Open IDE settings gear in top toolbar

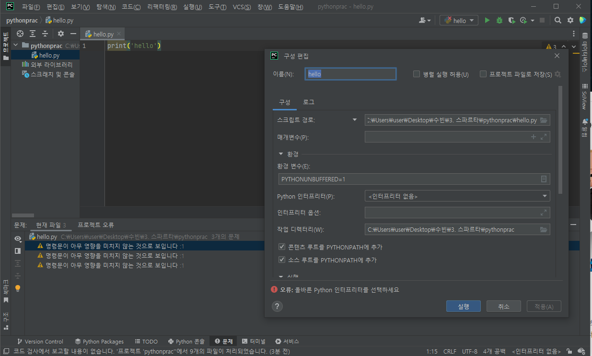(570, 20)
